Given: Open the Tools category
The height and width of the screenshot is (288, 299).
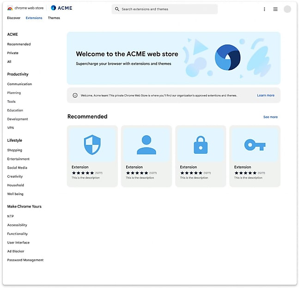Looking at the screenshot, I should 11,101.
